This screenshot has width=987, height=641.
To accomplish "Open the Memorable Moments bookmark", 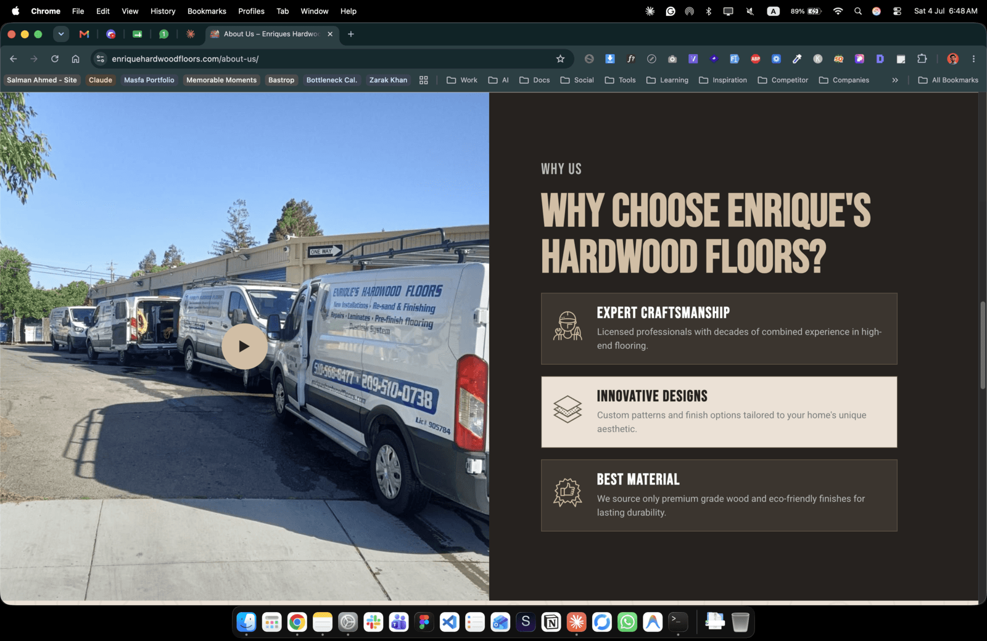I will 221,80.
